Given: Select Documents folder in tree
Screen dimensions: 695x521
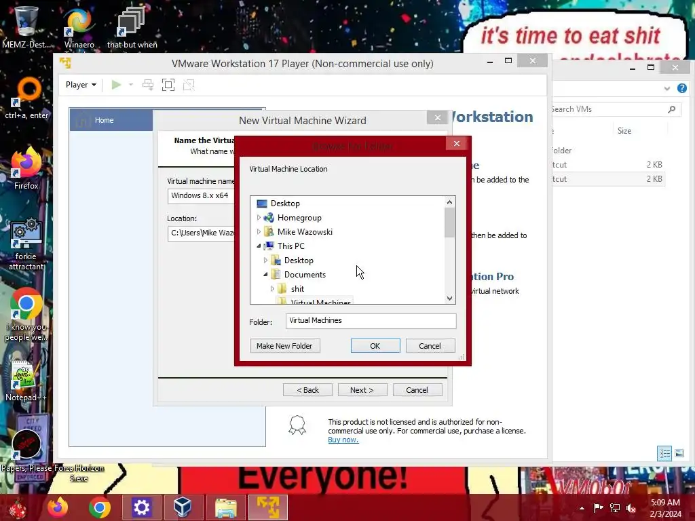Looking at the screenshot, I should 305,274.
